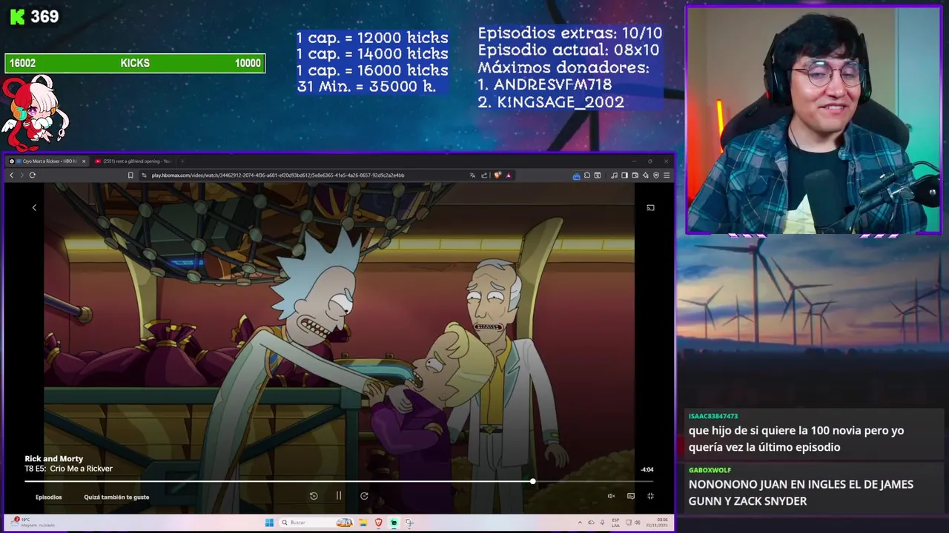Click the Rick and Morty show title
The height and width of the screenshot is (533, 949).
(54, 459)
